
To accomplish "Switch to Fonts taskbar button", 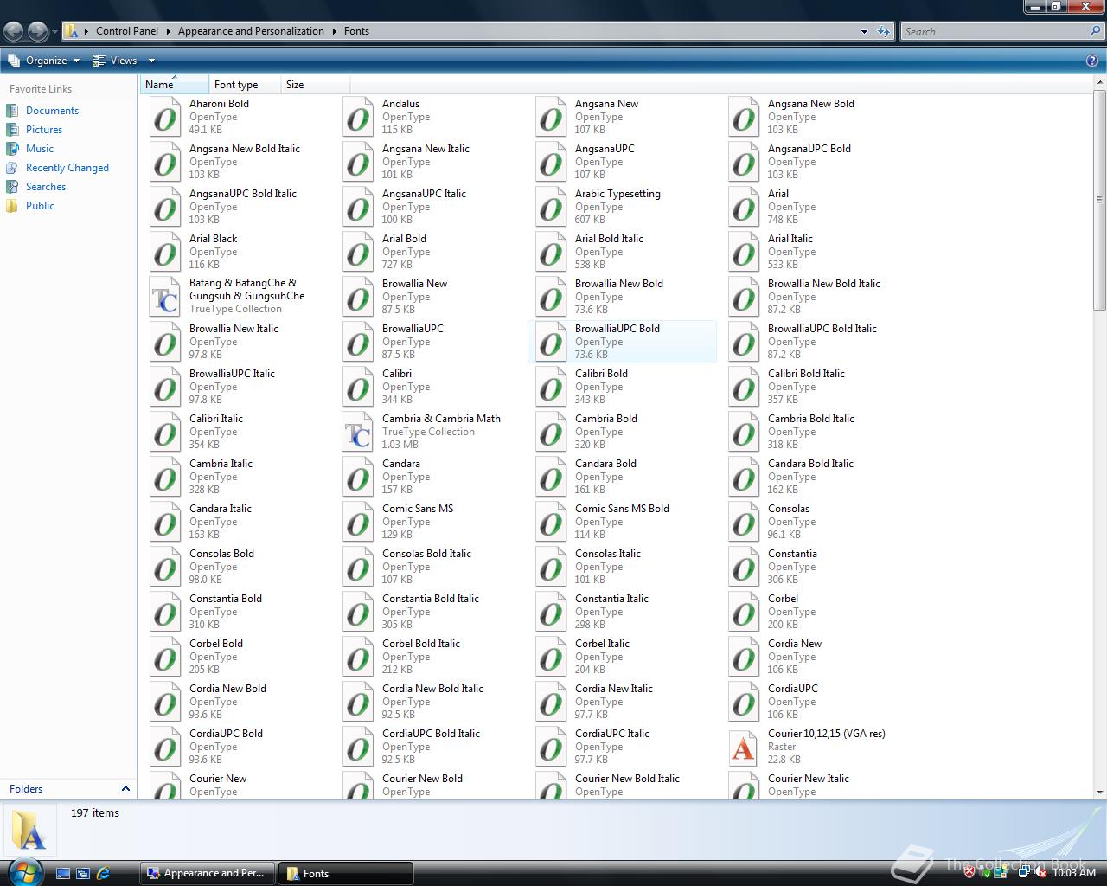I will coord(346,873).
